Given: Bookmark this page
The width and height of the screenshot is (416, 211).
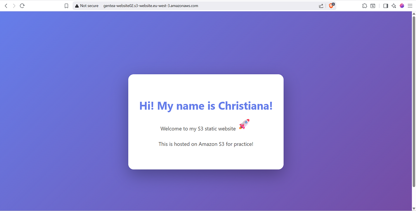Looking at the screenshot, I should tap(67, 6).
